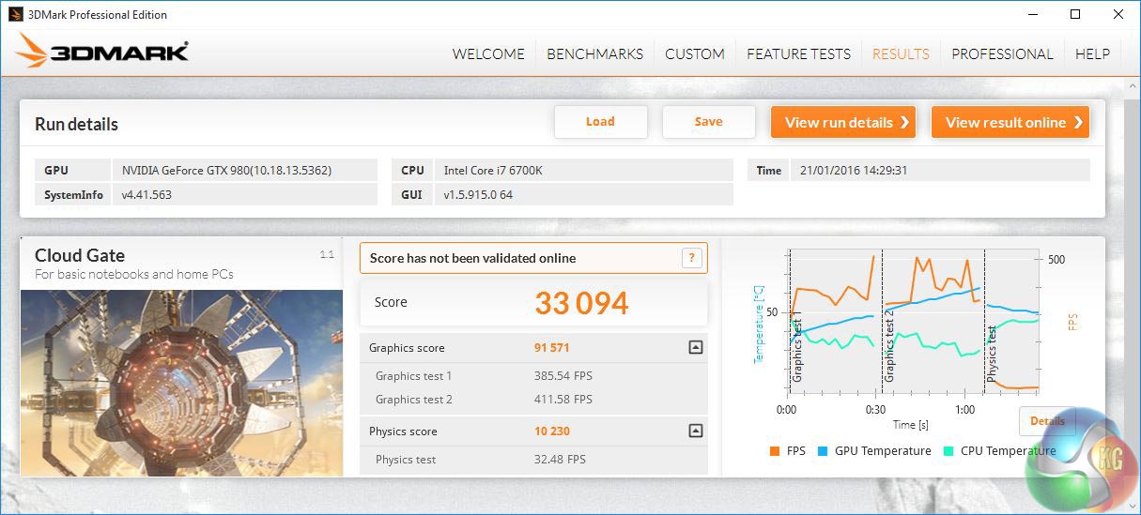
Task: Click the CPU value Intel Core i7 6700K
Action: pos(494,171)
